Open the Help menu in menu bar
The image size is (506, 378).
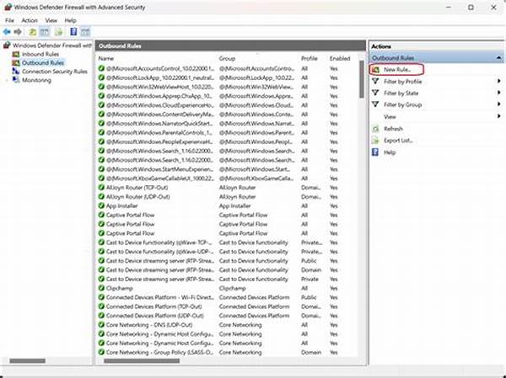click(70, 20)
